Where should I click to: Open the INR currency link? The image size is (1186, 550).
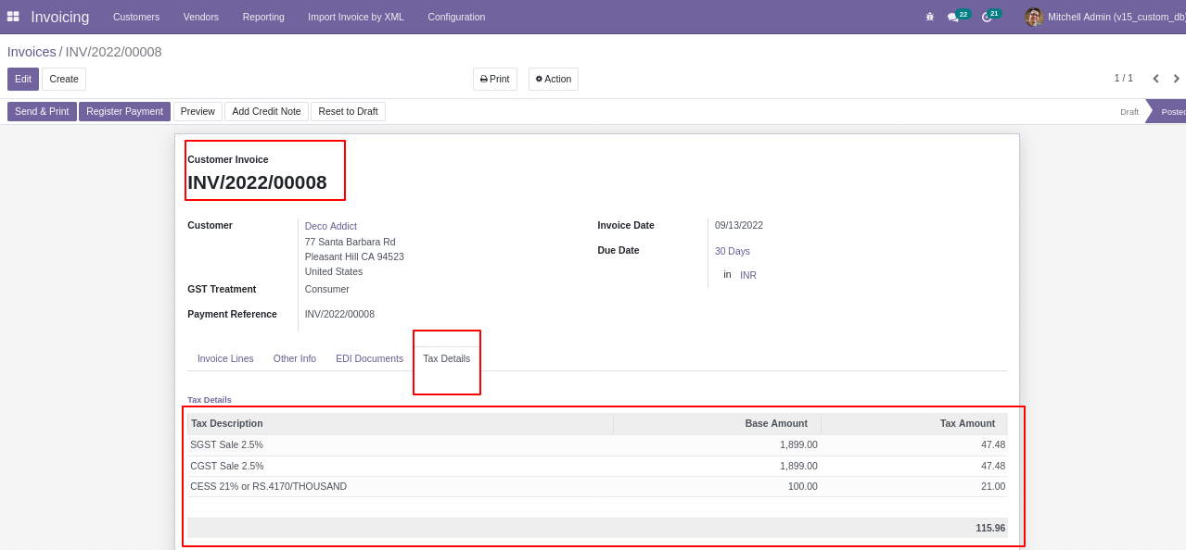click(748, 275)
